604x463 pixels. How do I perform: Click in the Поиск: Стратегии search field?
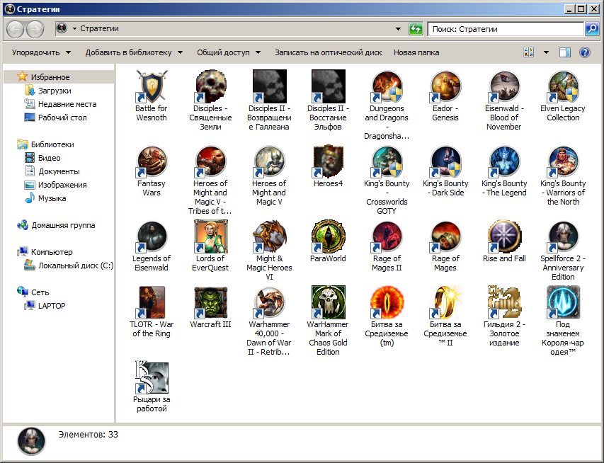pos(506,29)
